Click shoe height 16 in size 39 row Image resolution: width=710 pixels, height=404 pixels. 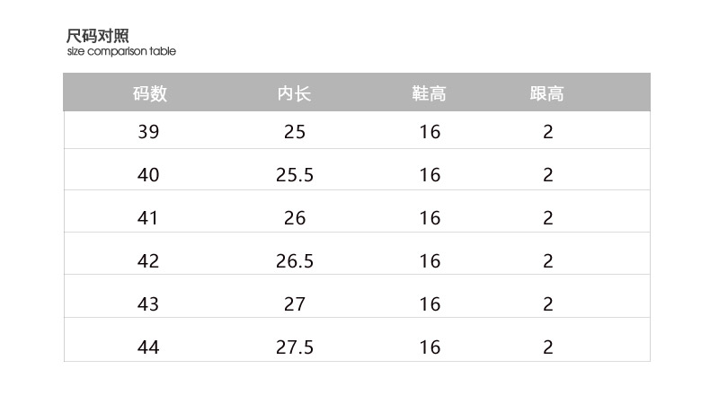click(430, 132)
